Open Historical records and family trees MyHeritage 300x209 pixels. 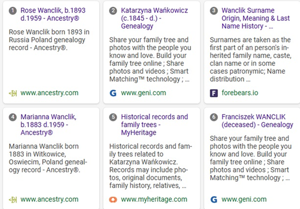pyautogui.click(x=154, y=125)
